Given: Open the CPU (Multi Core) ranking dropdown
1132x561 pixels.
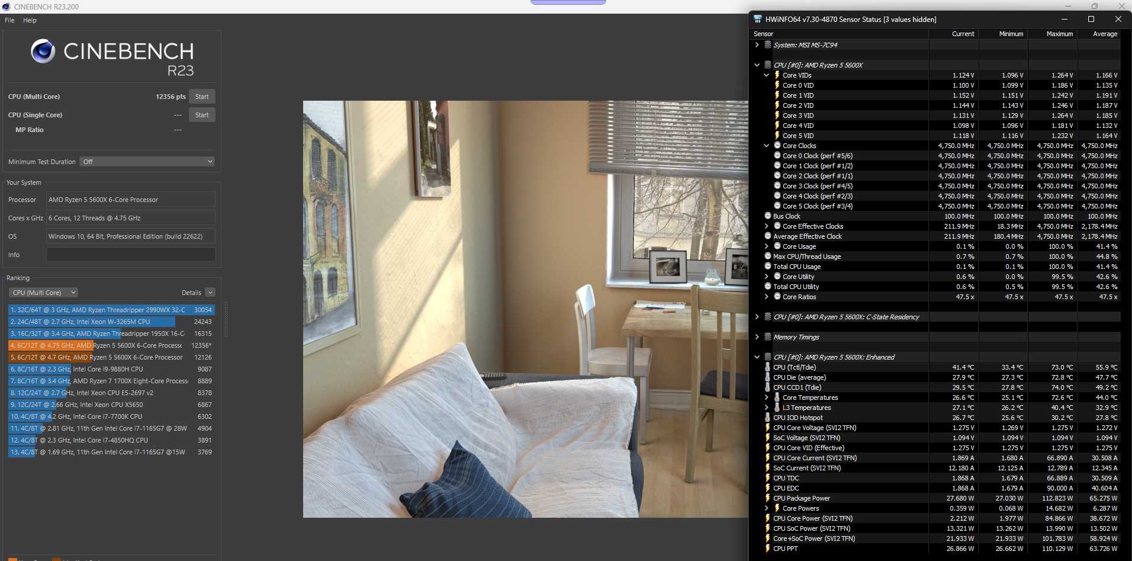Looking at the screenshot, I should coord(44,293).
